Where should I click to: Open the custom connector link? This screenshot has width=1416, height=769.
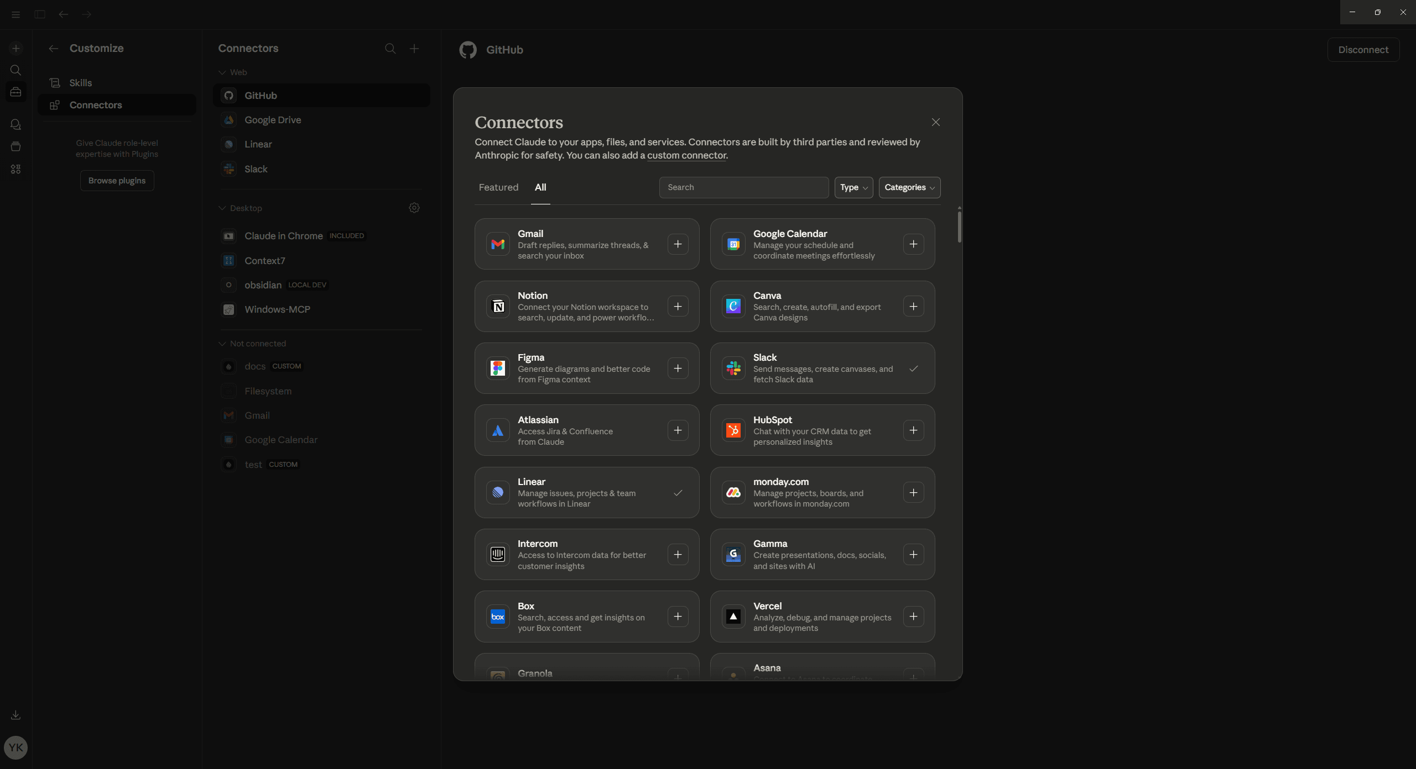[x=686, y=155]
